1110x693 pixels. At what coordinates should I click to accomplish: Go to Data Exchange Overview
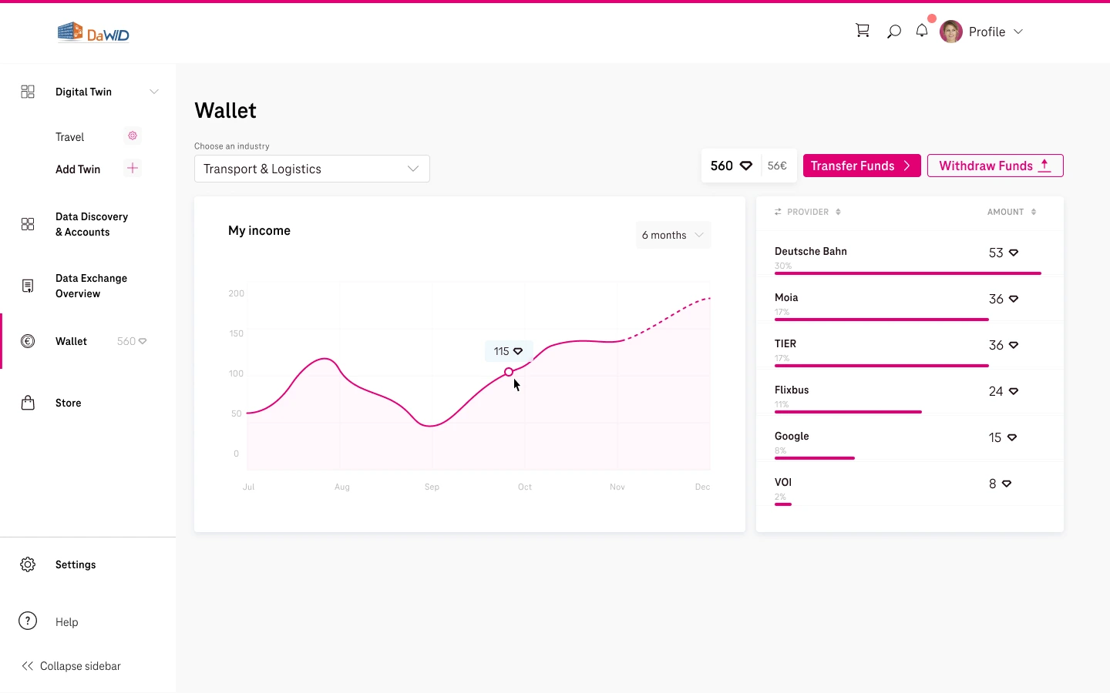(91, 286)
